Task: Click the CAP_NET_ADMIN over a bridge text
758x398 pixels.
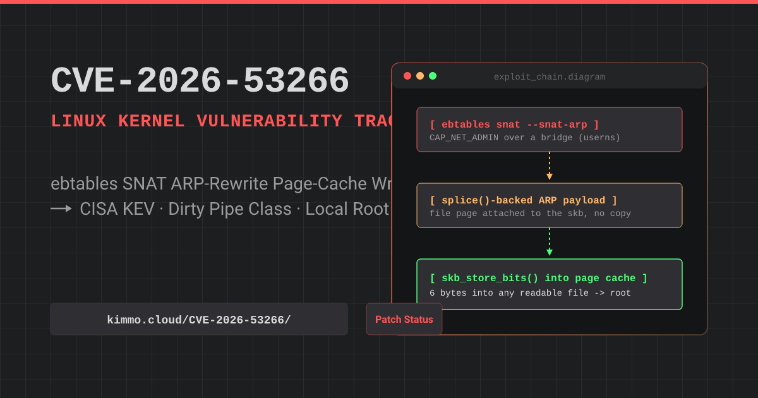Action: (525, 138)
